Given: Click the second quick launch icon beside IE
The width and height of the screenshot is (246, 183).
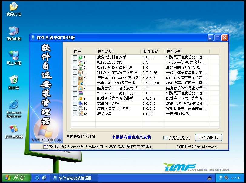Looking at the screenshot, I should [44, 178].
